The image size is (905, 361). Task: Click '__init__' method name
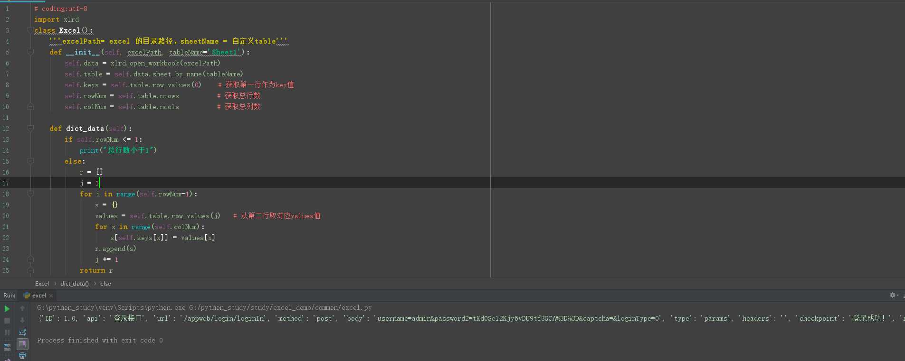pos(83,52)
